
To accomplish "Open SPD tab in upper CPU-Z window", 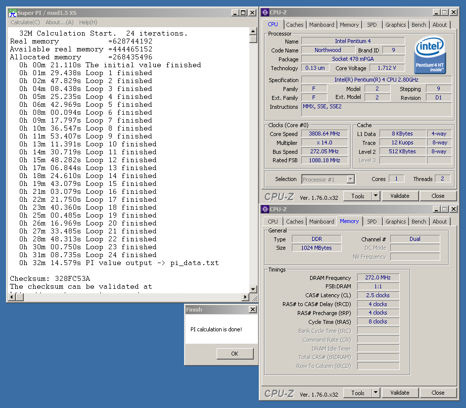I will tap(372, 25).
